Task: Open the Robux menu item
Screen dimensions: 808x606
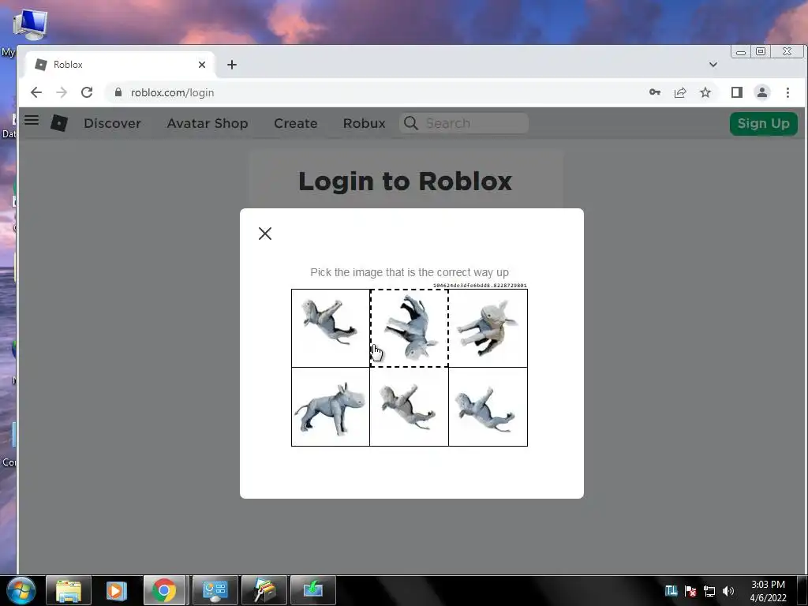Action: (x=364, y=123)
